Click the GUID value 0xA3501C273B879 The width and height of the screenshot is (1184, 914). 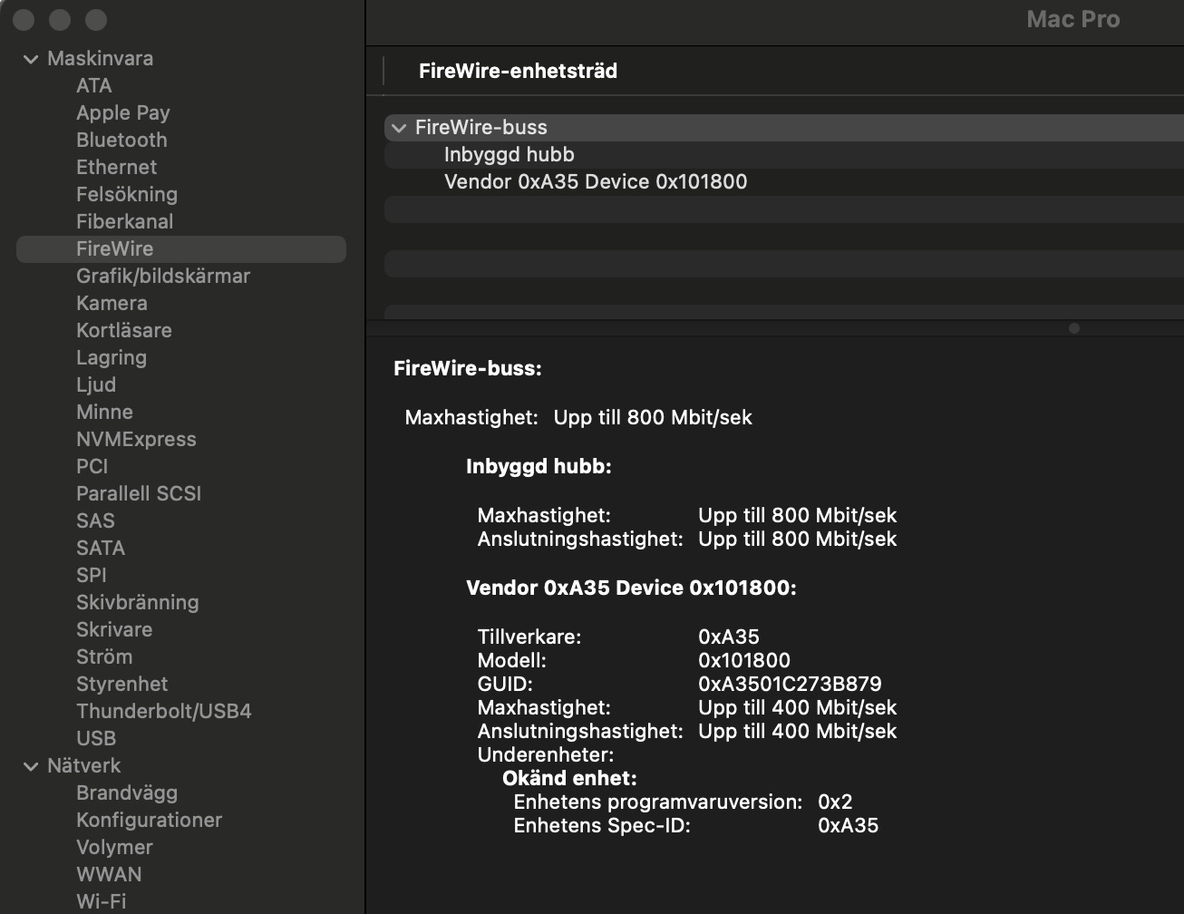[x=790, y=684]
